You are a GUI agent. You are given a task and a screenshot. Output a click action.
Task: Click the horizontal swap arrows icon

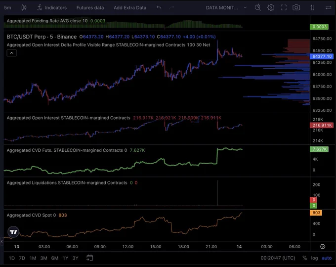click(328, 8)
